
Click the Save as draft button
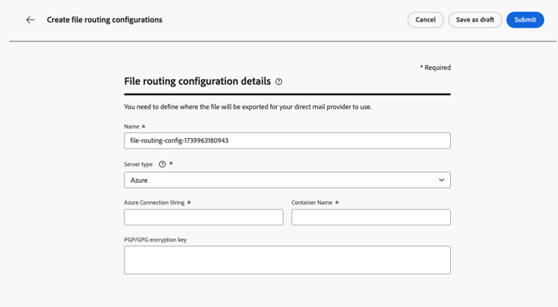[475, 20]
